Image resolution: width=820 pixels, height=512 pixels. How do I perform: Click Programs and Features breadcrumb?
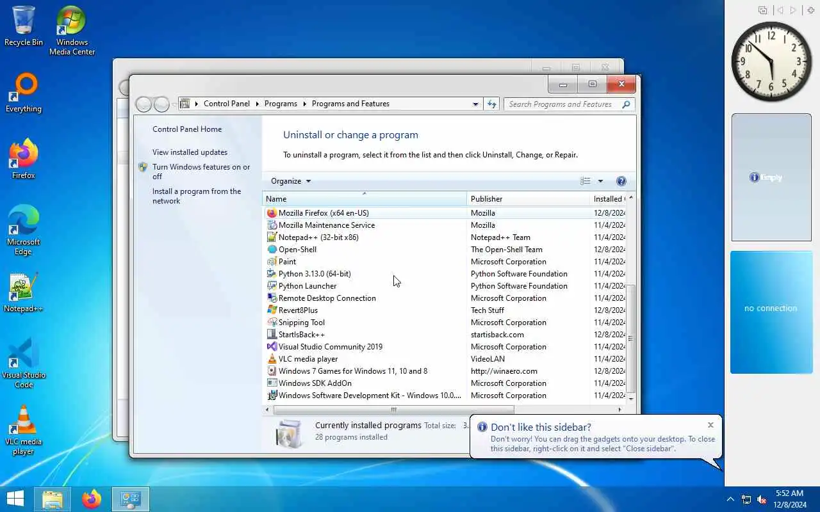click(350, 104)
